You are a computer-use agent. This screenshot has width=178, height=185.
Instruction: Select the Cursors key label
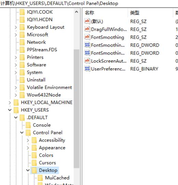47,163
